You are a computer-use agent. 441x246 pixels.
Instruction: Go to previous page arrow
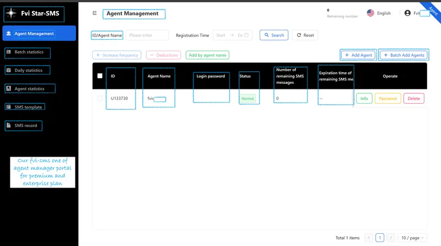tap(369, 238)
